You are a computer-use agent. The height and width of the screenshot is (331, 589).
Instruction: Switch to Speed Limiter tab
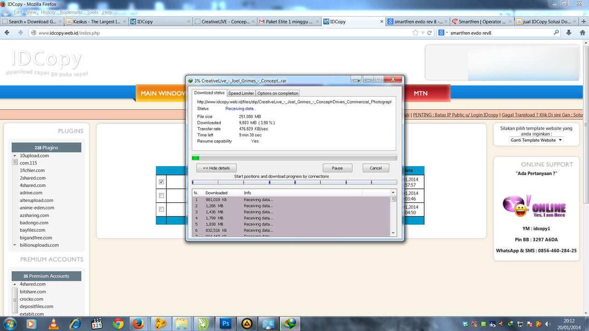[241, 93]
